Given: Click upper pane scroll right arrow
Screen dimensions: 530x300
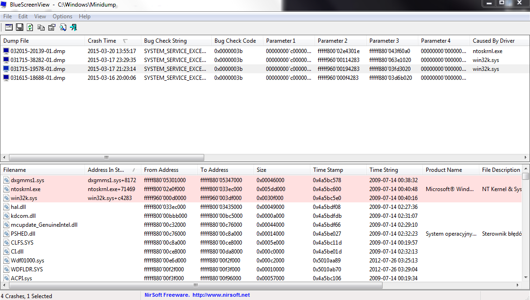Looking at the screenshot, I should [526, 157].
